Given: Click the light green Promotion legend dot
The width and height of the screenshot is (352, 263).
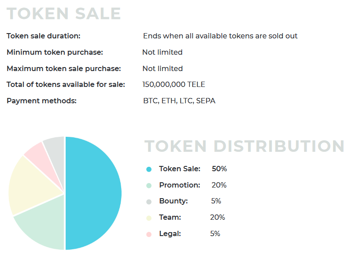Looking at the screenshot, I should [x=149, y=185].
